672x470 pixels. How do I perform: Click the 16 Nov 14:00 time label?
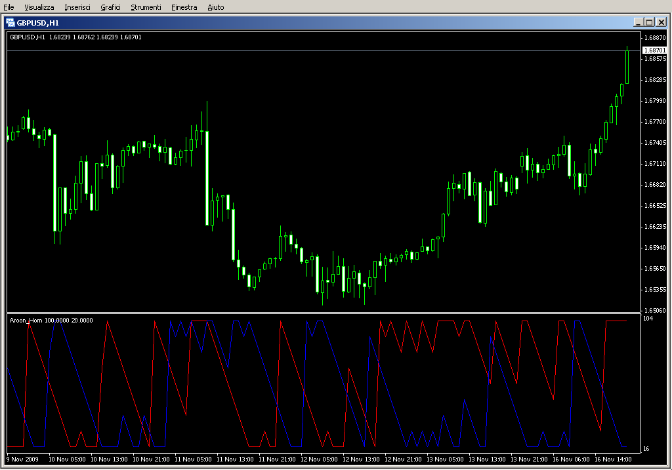[x=613, y=460]
